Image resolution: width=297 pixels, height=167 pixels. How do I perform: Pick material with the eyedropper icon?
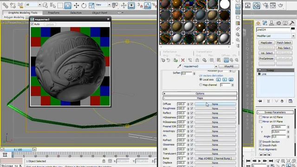coord(179,66)
